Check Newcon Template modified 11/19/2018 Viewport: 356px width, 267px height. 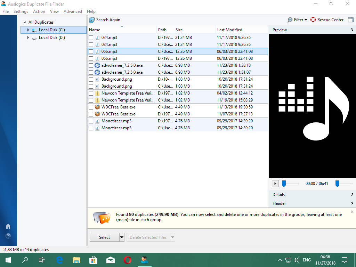pos(91,100)
